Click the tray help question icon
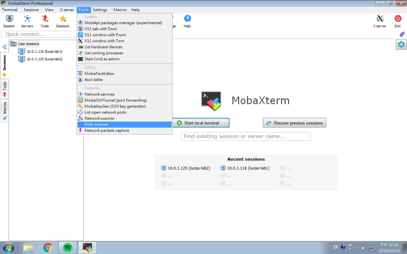Screen dimensions: 407x254 click(x=343, y=247)
